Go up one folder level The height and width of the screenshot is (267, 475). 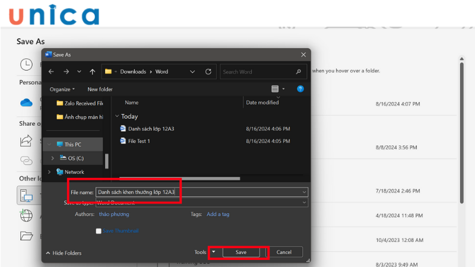[x=92, y=72]
